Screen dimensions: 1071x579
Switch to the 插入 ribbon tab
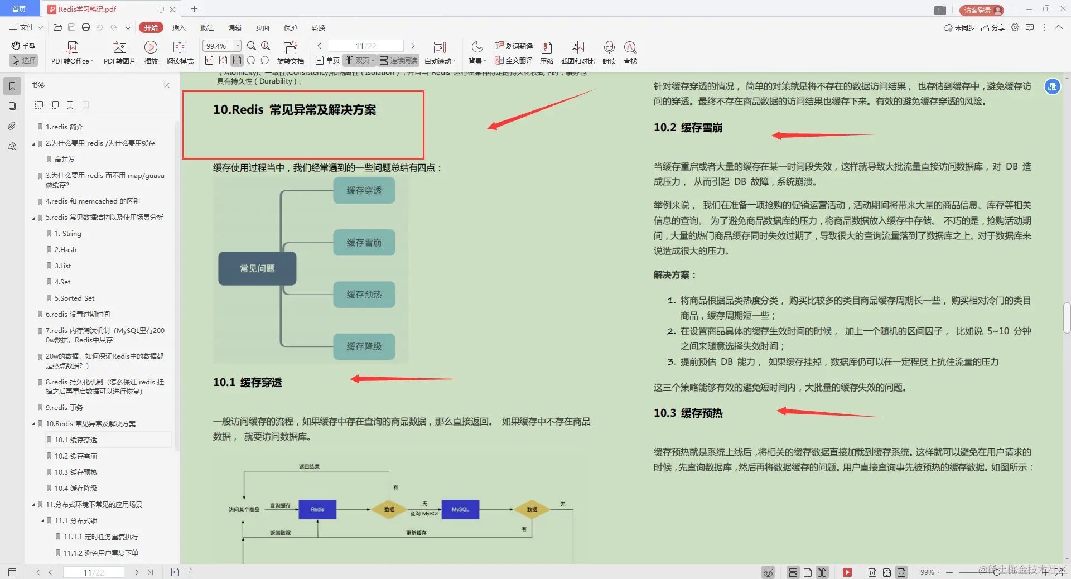tap(178, 27)
